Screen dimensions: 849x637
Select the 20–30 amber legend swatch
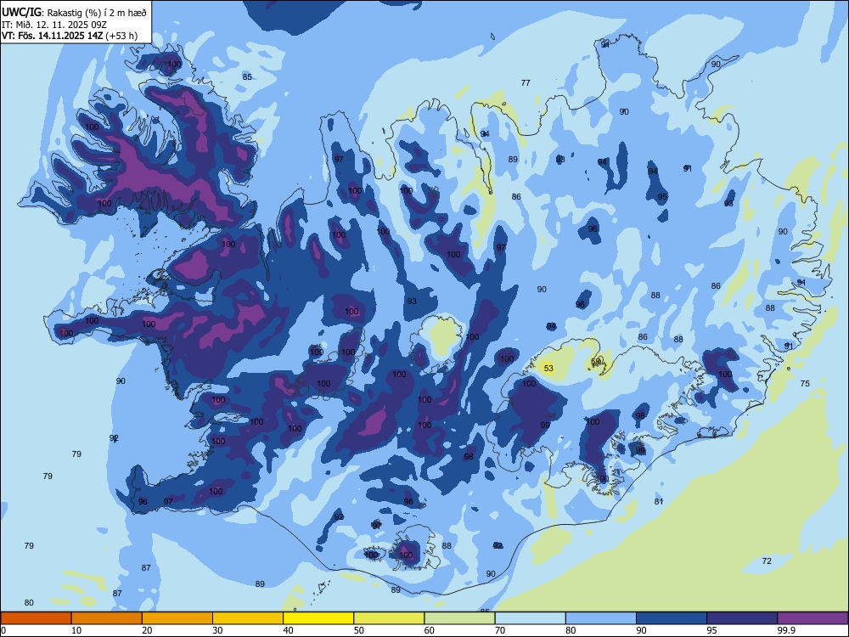click(177, 618)
